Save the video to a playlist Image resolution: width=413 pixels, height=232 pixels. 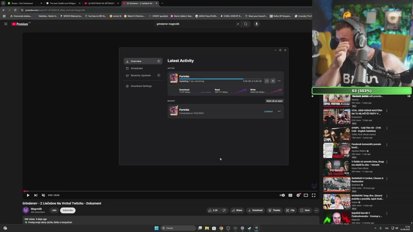pos(305,210)
